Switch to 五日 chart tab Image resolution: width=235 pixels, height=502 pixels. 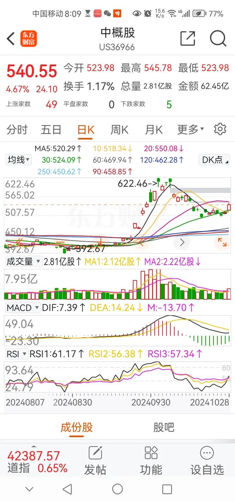(x=51, y=129)
